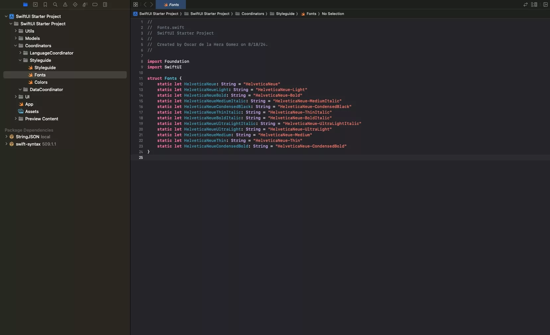550x335 pixels.
Task: Collapse the Styleguide folder
Action: tap(20, 60)
